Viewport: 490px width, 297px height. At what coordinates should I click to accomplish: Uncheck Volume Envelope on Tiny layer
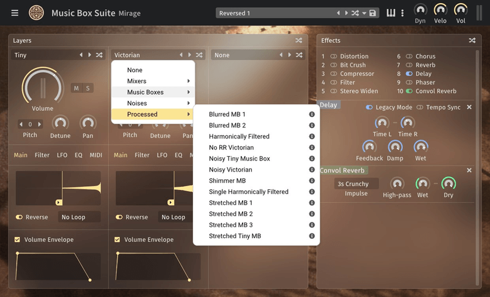coord(17,239)
